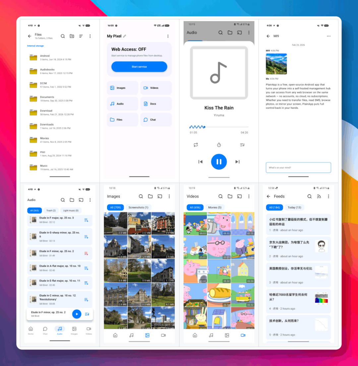The image size is (358, 366).
Task: Switch to the Trash (2) tab
Action: pyautogui.click(x=51, y=211)
